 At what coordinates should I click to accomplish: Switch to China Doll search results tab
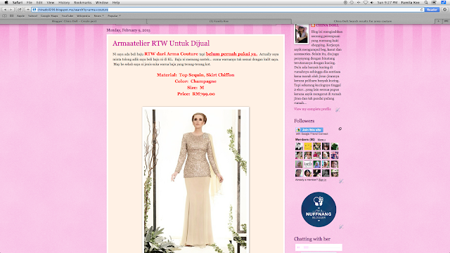pyautogui.click(x=363, y=21)
